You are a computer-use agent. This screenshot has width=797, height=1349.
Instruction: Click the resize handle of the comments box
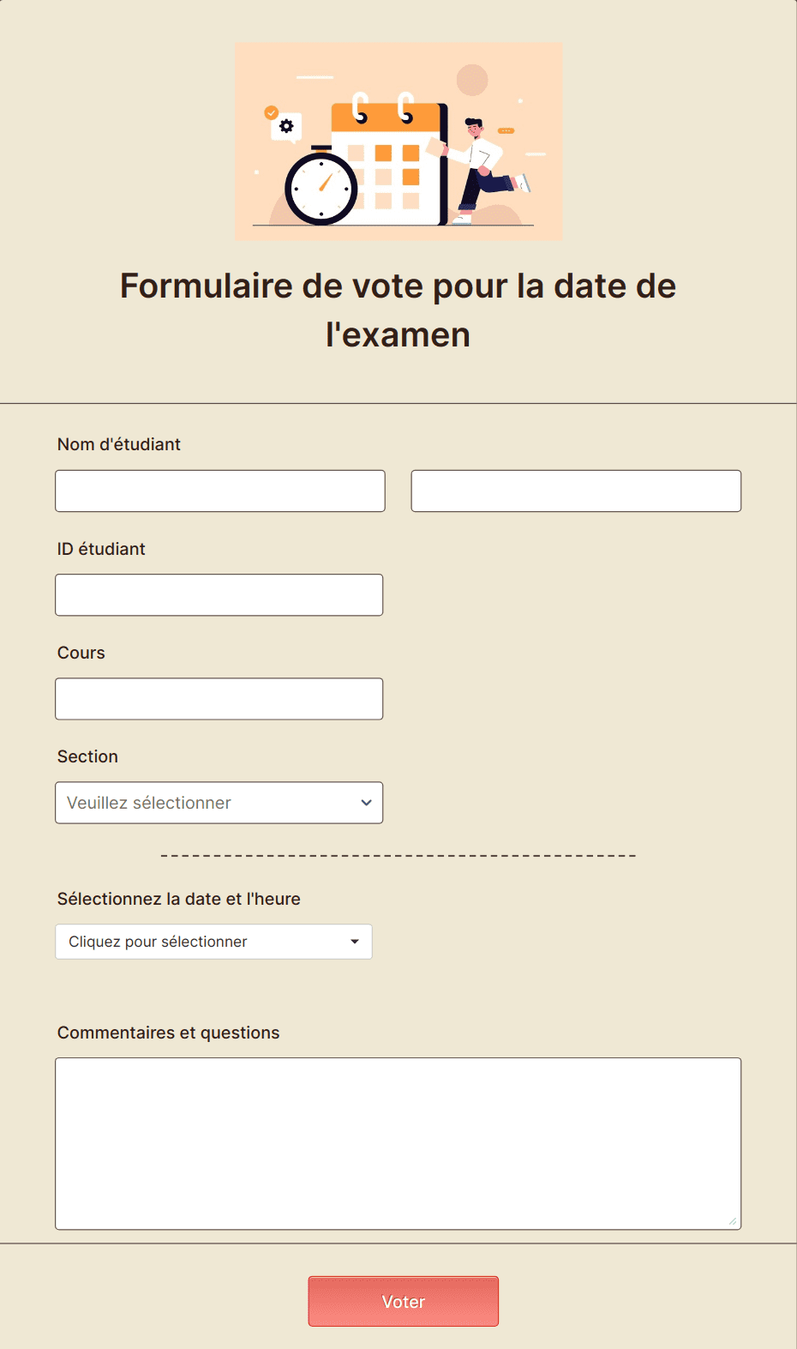click(x=734, y=1221)
